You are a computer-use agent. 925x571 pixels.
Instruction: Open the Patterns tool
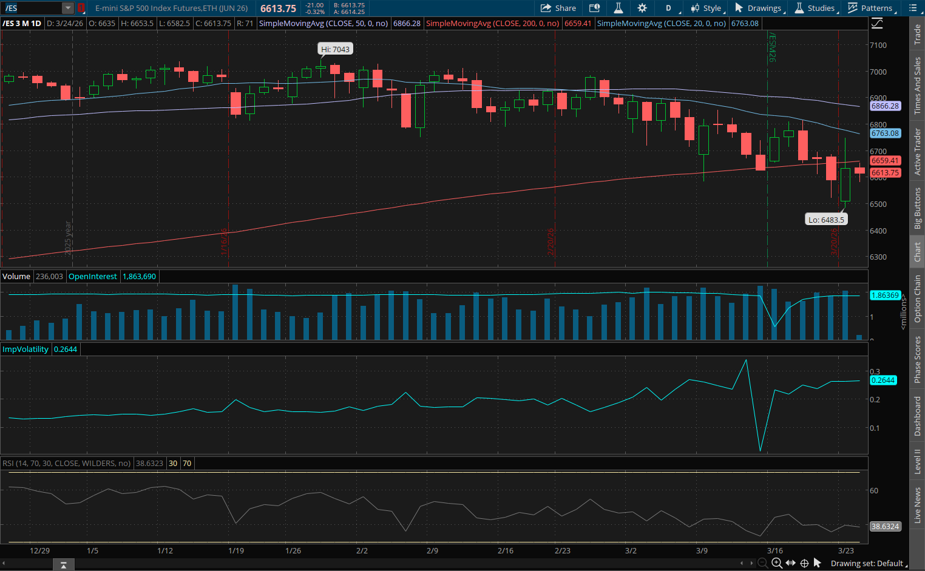(872, 8)
